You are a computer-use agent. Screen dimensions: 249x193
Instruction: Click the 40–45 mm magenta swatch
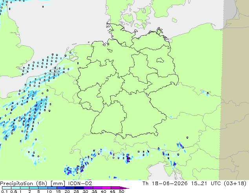pos(106,188)
